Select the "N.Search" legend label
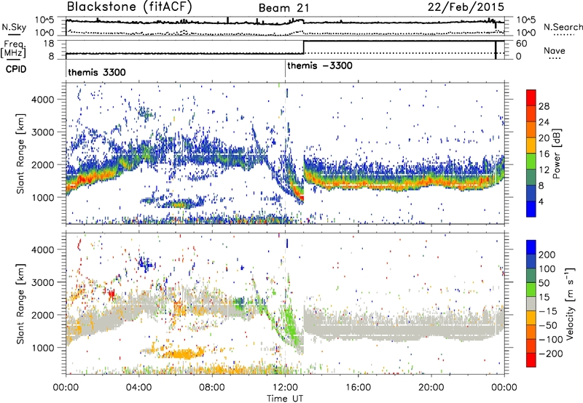This screenshot has height=403, width=583. coord(563,27)
